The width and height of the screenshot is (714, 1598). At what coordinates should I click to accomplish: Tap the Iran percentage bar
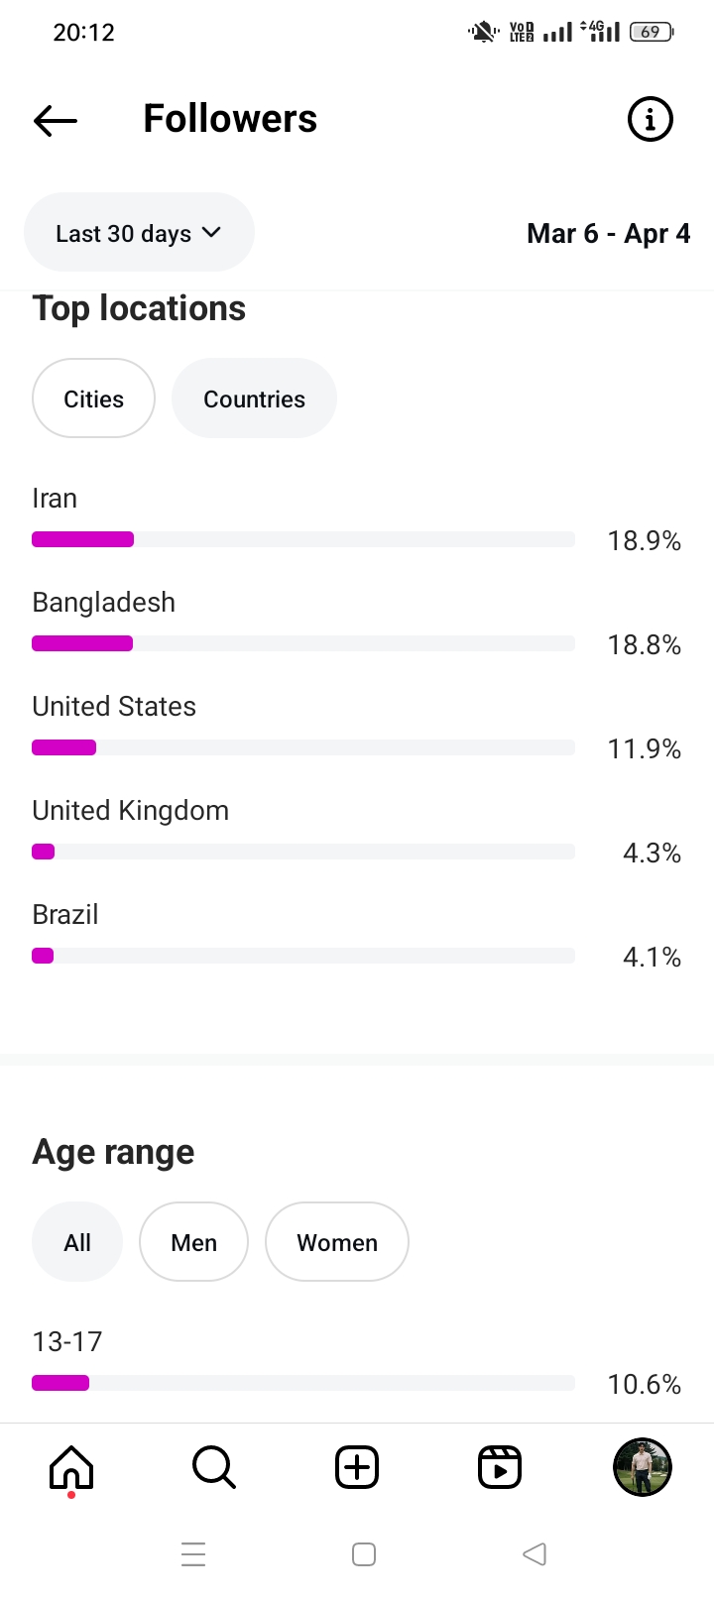coord(302,539)
